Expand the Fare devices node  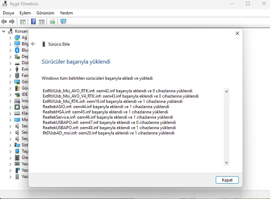click(11, 76)
